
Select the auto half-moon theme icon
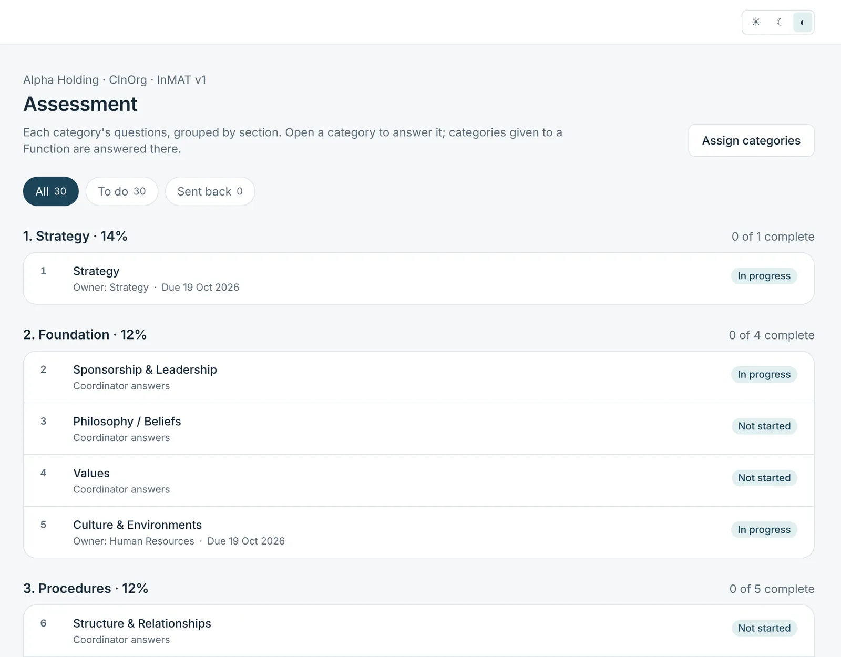(802, 22)
